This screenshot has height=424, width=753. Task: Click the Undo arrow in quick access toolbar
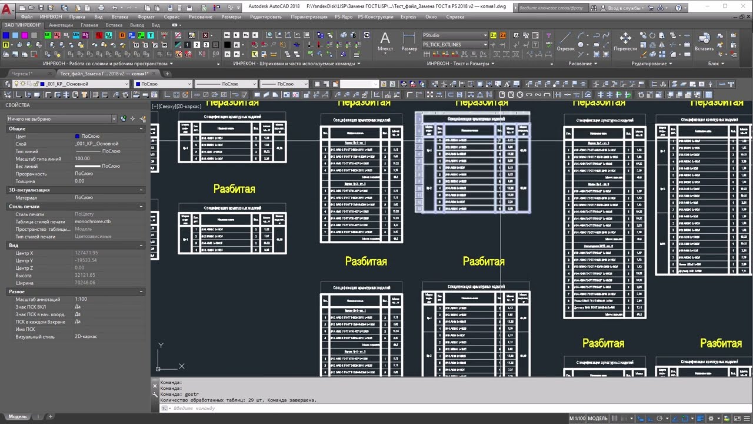click(115, 7)
